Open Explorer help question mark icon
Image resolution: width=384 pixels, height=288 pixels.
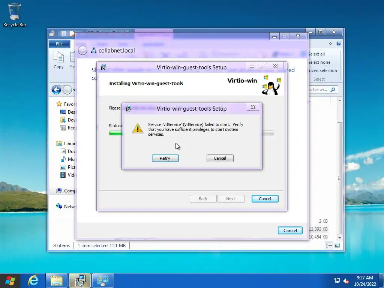click(339, 43)
